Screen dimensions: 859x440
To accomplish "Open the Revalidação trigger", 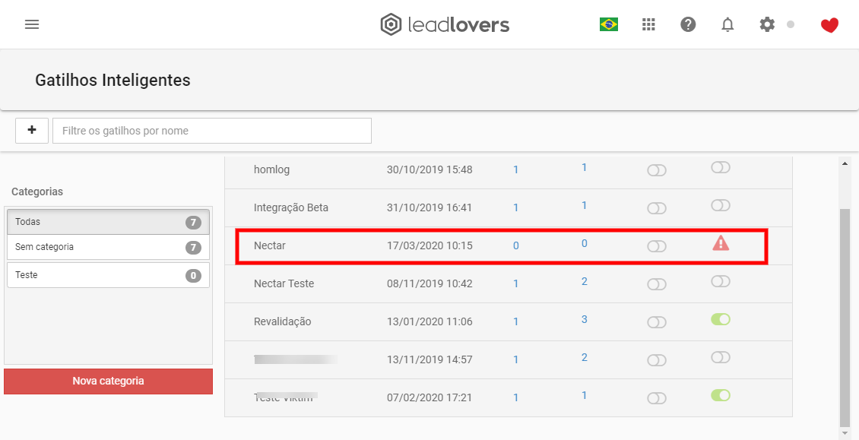I will (282, 321).
